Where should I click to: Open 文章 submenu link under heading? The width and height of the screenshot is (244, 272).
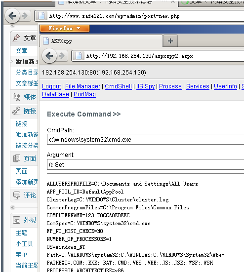tap(22, 51)
